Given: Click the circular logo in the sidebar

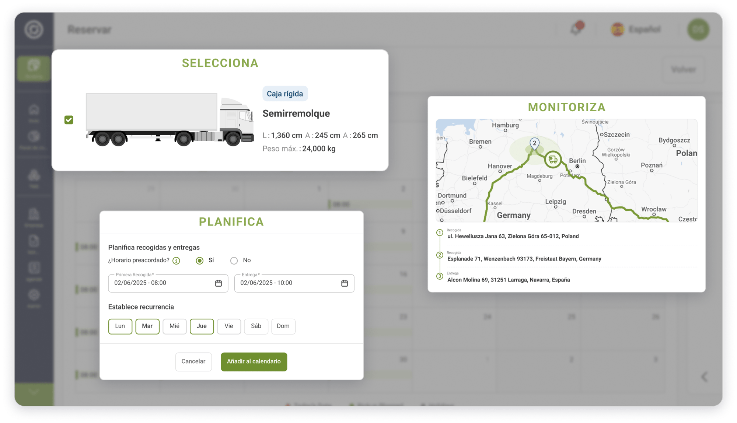Looking at the screenshot, I should pos(34,29).
